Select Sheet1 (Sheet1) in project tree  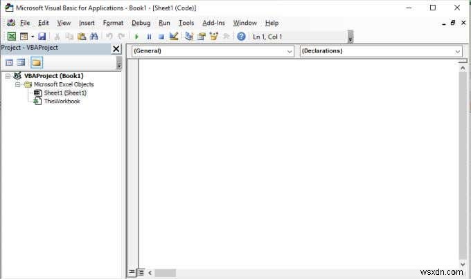[x=65, y=93]
